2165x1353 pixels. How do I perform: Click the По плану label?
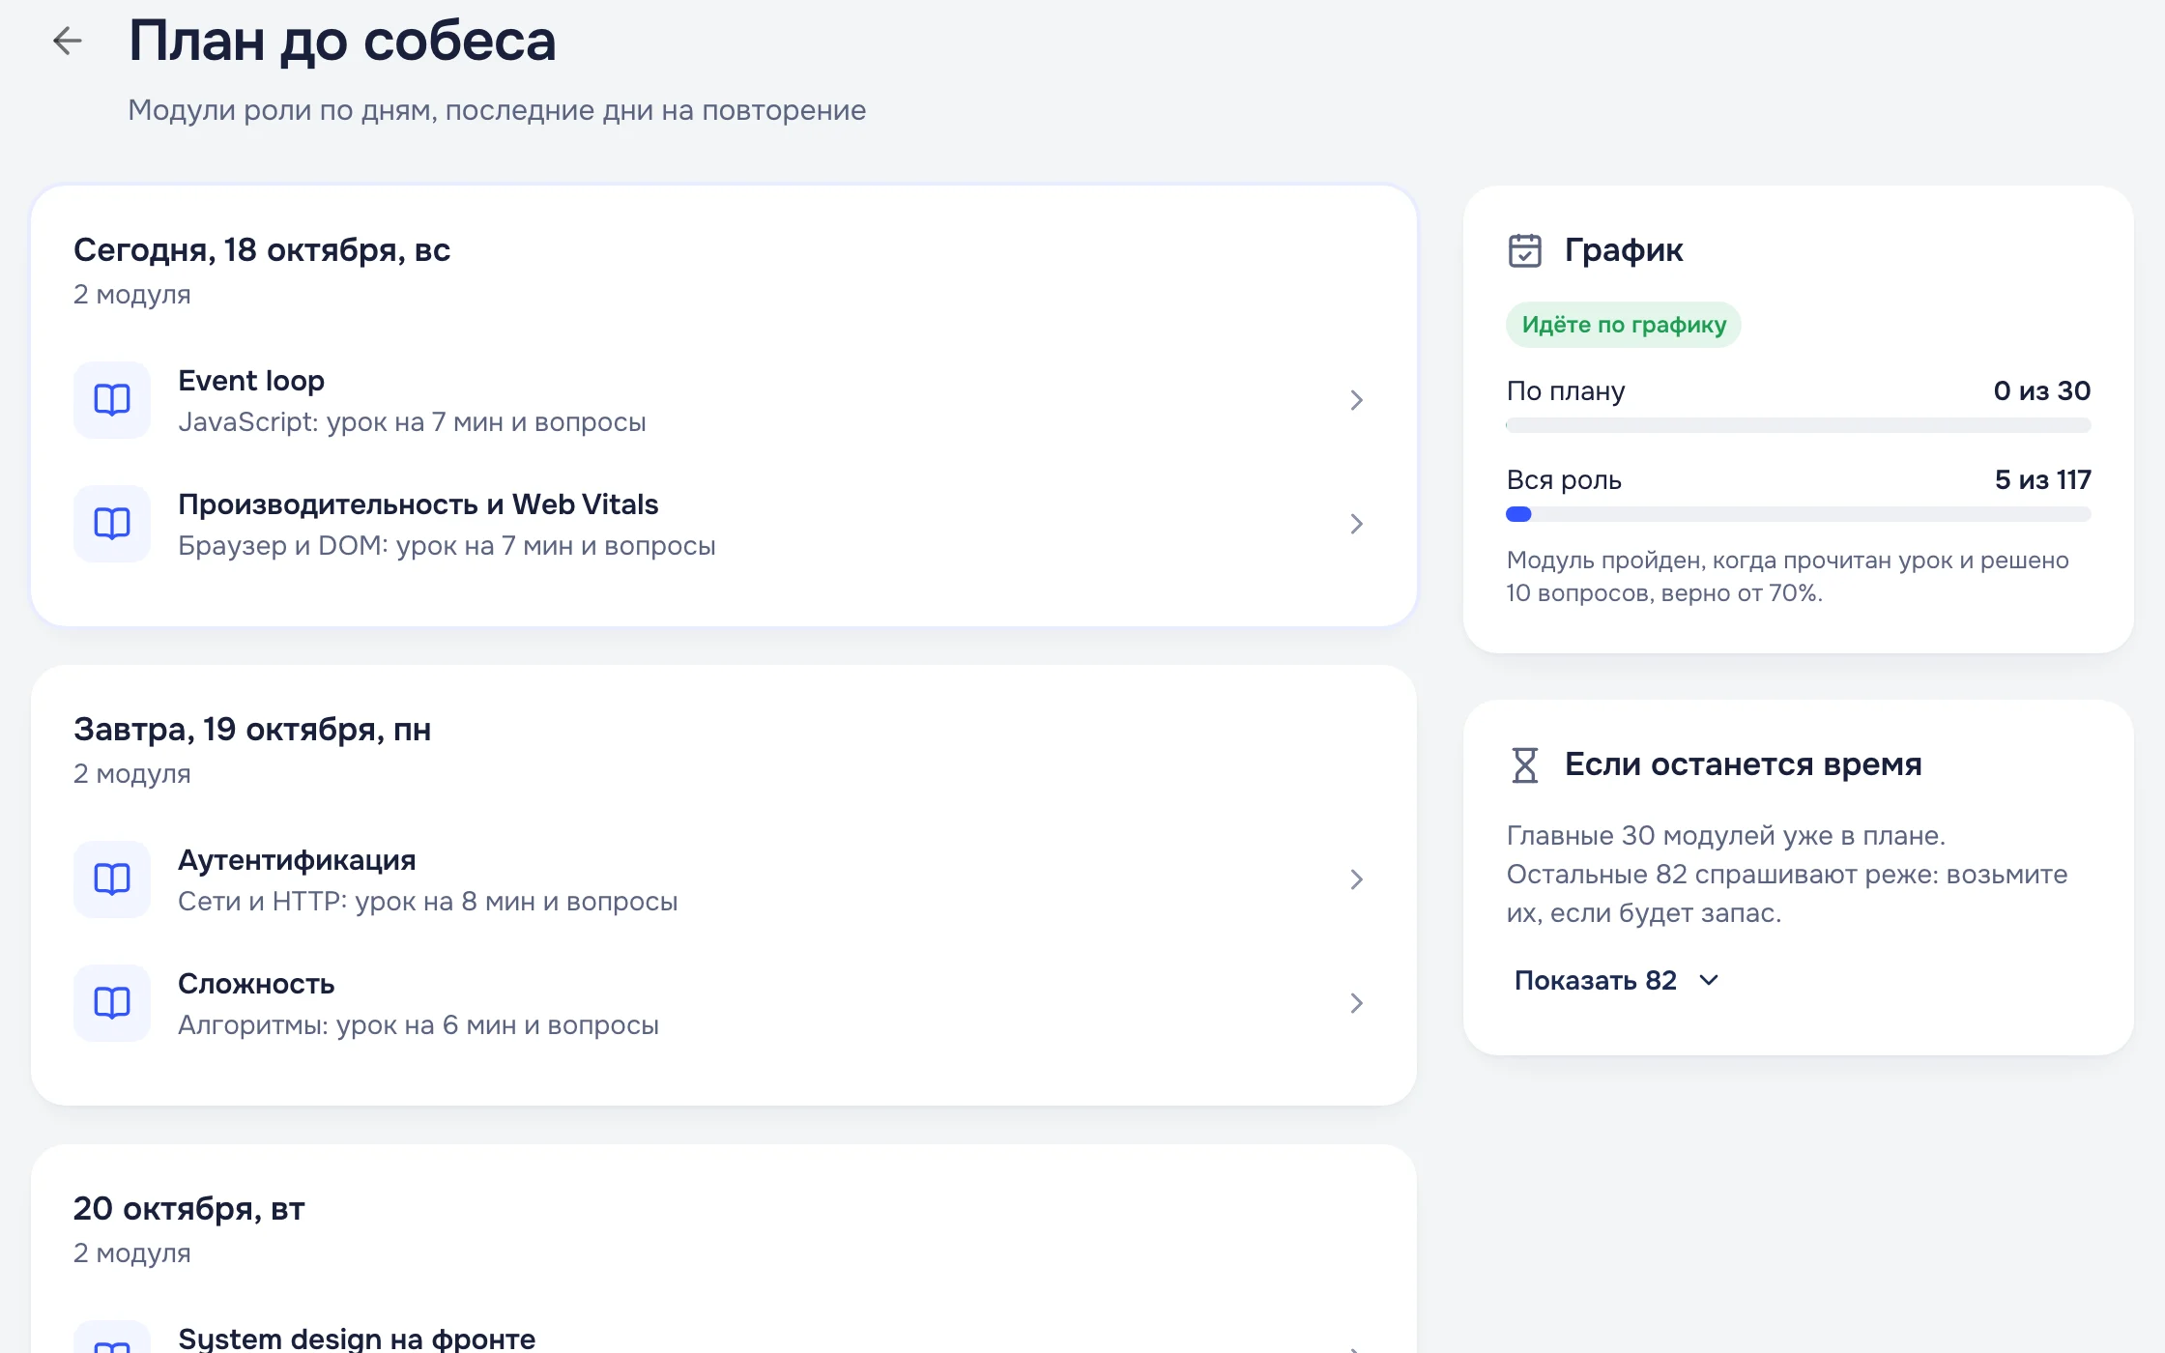(x=1566, y=390)
